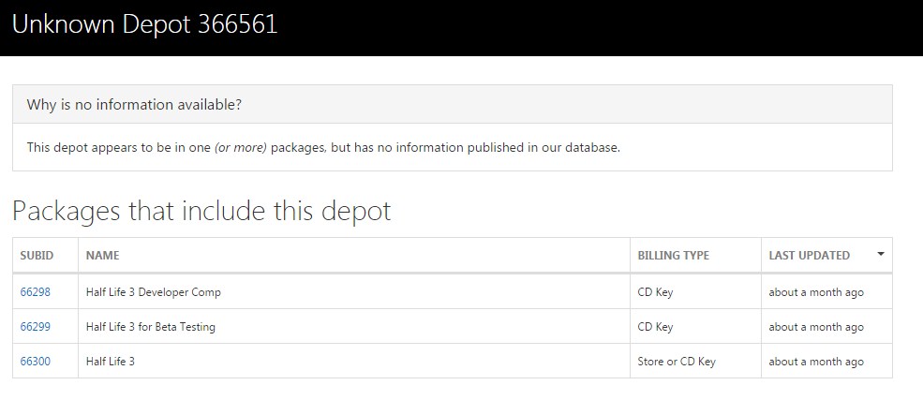Click the depot description paragraph text
This screenshot has height=400, width=923.
click(323, 148)
